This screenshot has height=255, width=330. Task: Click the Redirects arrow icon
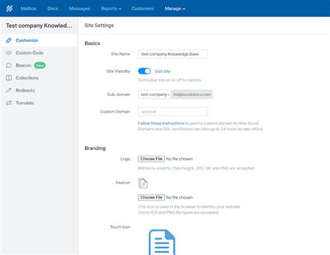pyautogui.click(x=9, y=90)
